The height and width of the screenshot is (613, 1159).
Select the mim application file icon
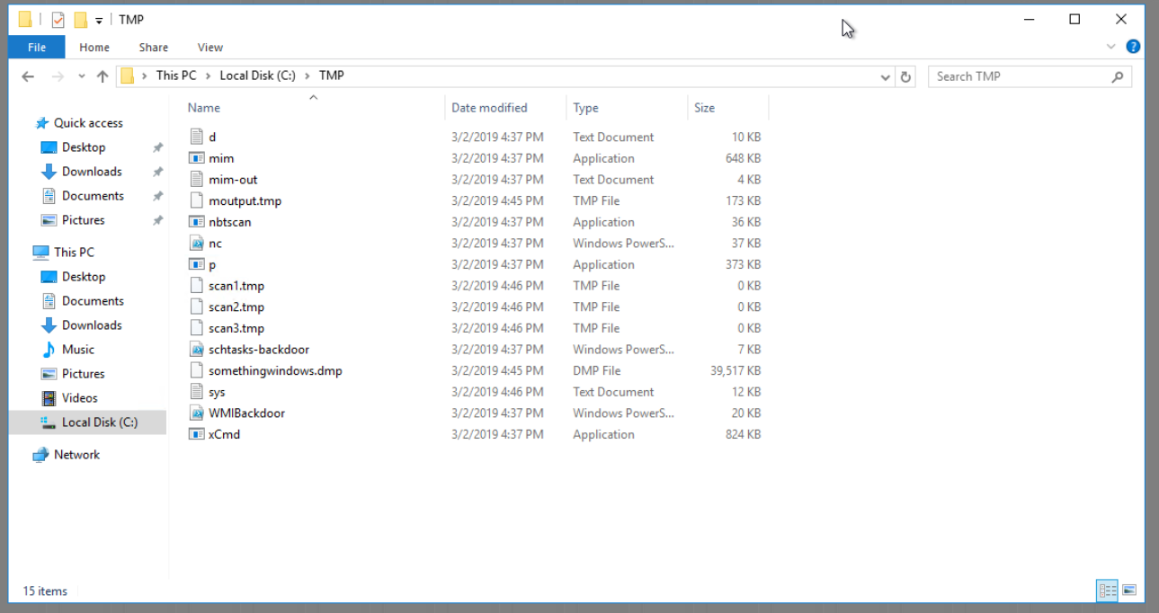tap(197, 158)
